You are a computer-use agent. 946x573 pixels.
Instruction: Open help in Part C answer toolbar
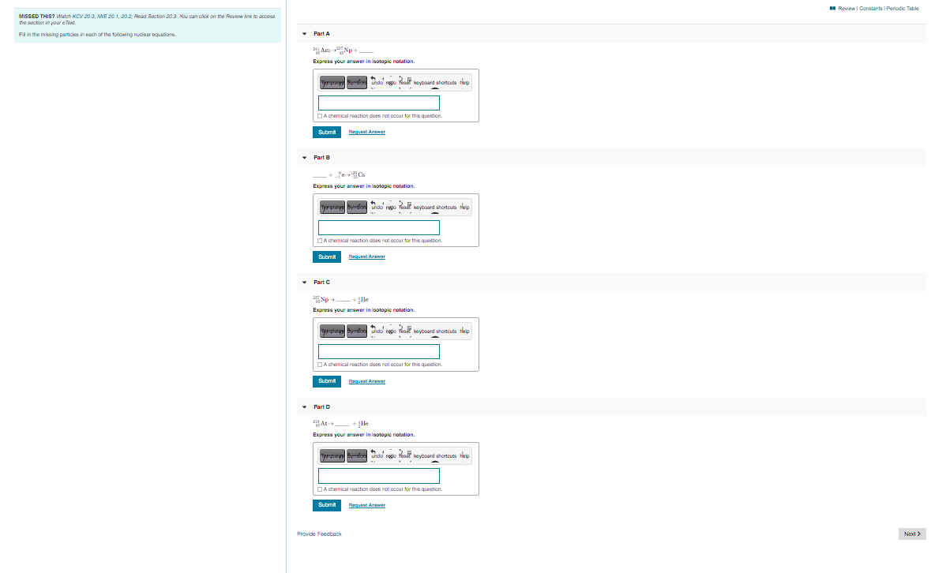tap(464, 331)
